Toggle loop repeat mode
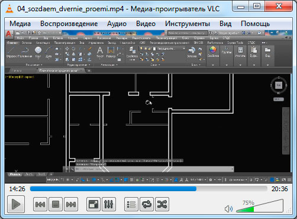Image resolution: width=297 pixels, height=219 pixels. pyautogui.click(x=147, y=204)
